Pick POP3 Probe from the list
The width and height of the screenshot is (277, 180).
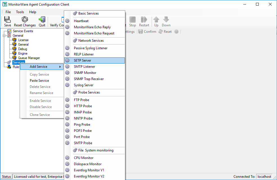point(95,130)
